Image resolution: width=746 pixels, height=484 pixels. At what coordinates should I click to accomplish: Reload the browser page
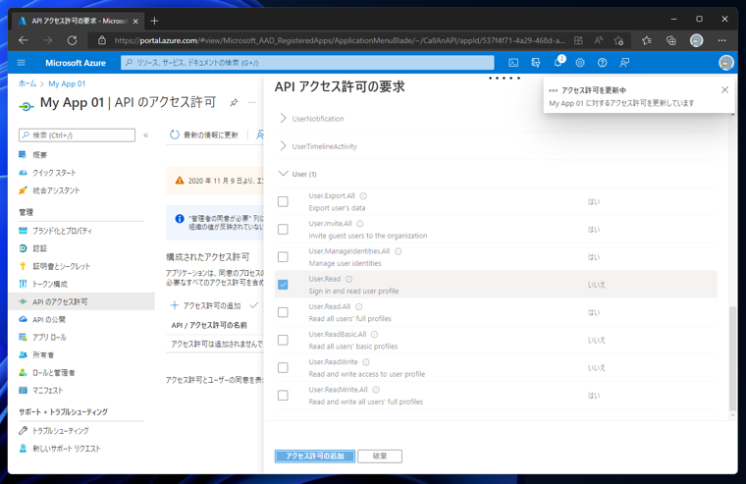72,40
